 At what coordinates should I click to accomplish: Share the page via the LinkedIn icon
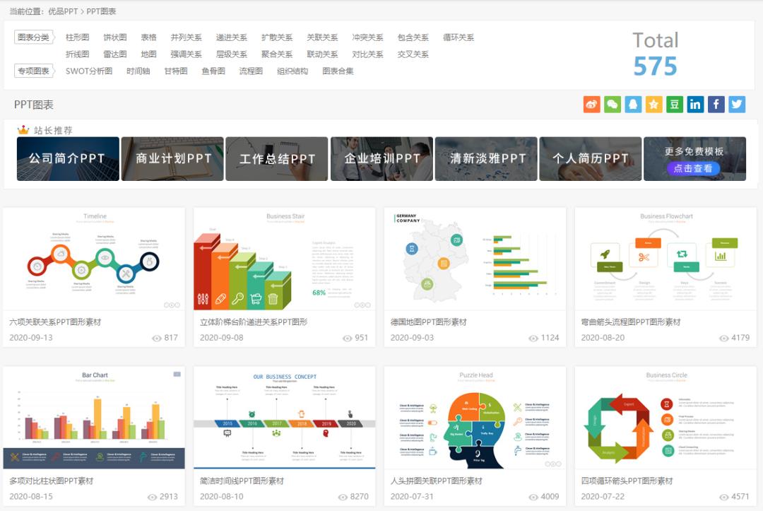pos(694,104)
